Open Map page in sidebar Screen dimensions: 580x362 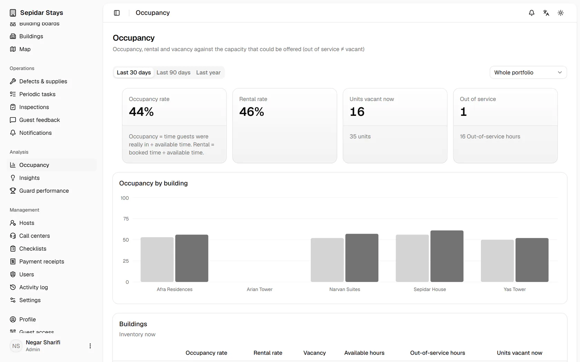(x=52, y=49)
